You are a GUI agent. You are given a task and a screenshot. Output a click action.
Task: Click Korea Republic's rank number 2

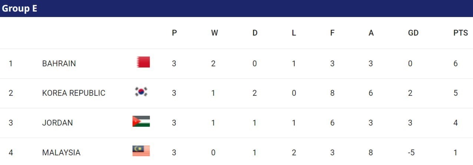11,93
